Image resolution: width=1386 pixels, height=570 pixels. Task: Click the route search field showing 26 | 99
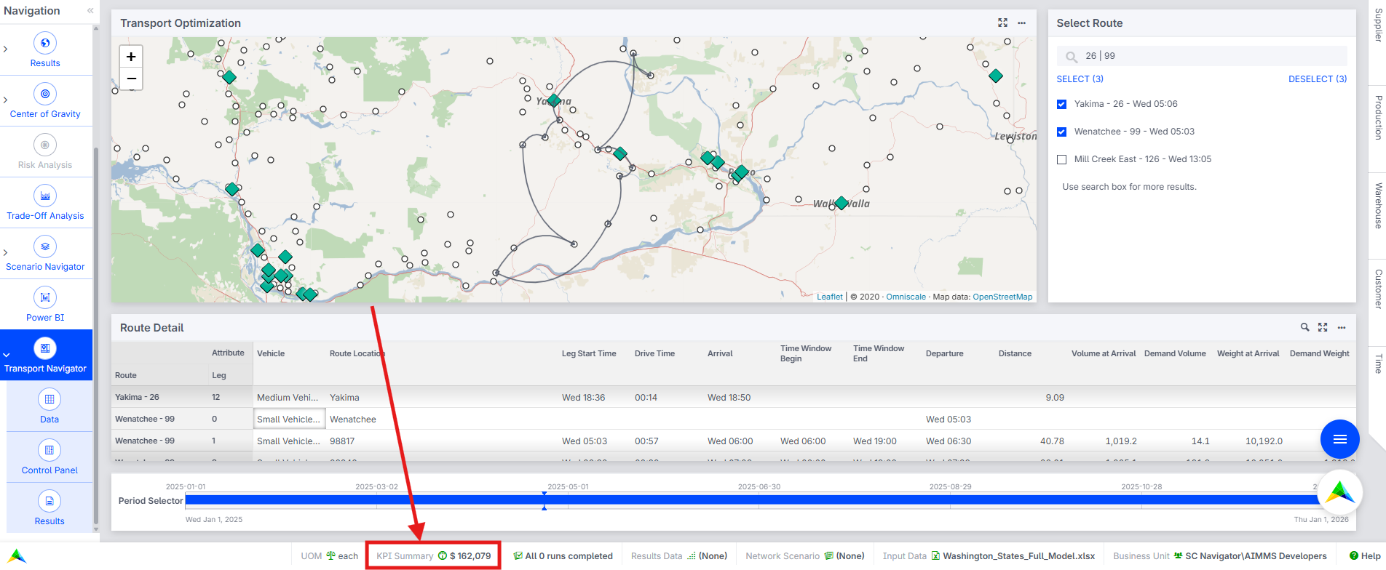(1202, 56)
